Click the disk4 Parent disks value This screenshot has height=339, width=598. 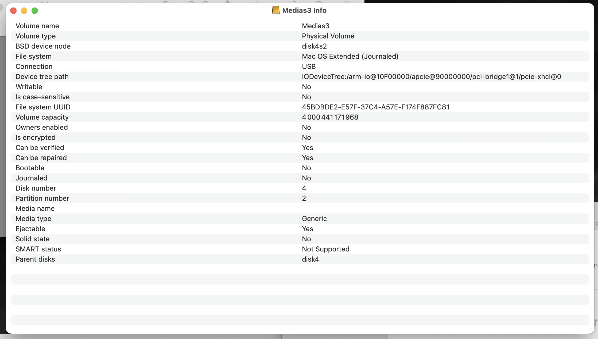click(310, 259)
